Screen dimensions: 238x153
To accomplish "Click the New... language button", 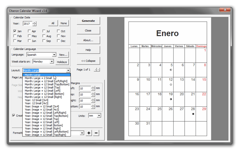I will click(x=63, y=55).
